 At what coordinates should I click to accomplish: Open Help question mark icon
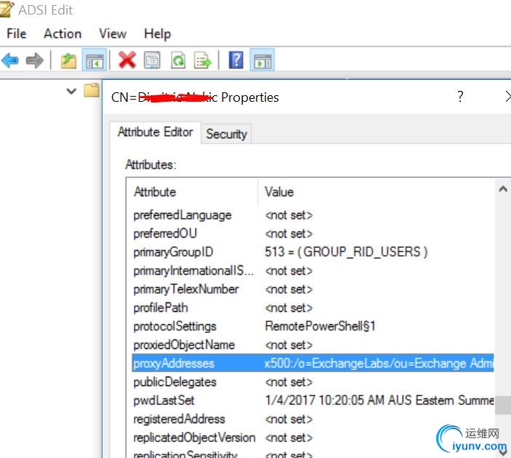pyautogui.click(x=236, y=60)
